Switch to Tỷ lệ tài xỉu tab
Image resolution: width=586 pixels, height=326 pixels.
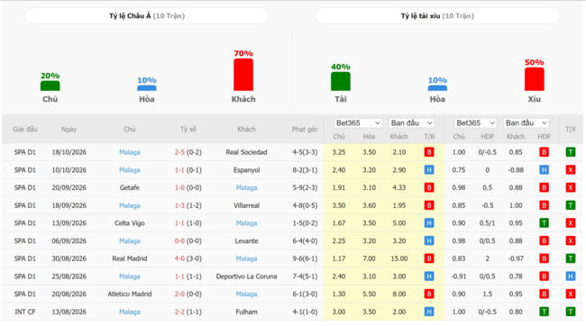coord(437,15)
